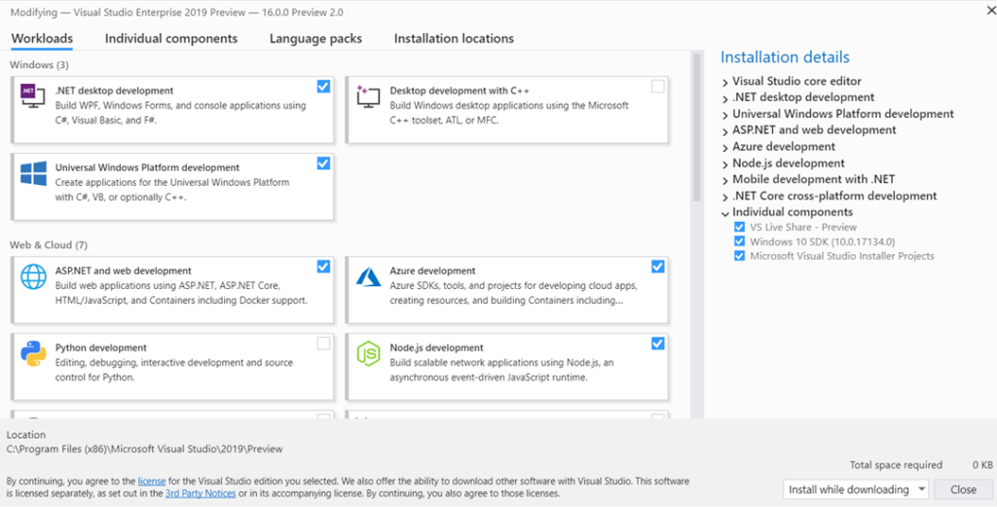The image size is (997, 507).
Task: Check Python development workload
Action: coord(323,344)
